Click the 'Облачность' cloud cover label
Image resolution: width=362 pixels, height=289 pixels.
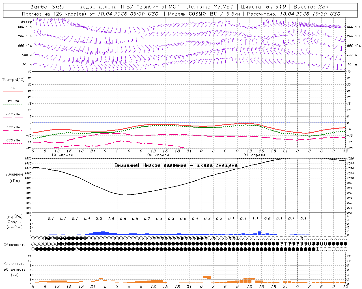pos(14,245)
